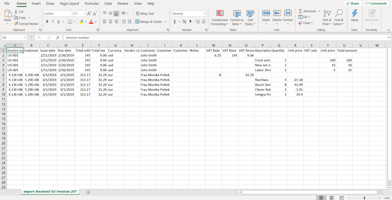The image size is (392, 200).
Task: Switch to the Formulas ribbon tab
Action: tap(91, 3)
